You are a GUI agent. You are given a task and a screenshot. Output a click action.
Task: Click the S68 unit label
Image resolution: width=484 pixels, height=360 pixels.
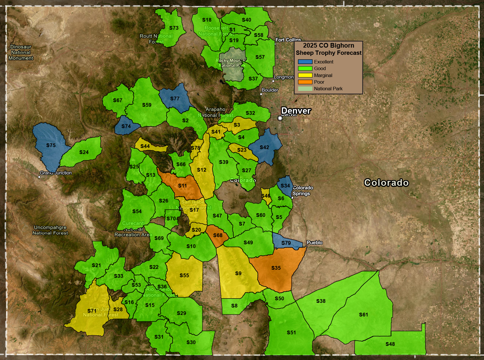pos(218,235)
